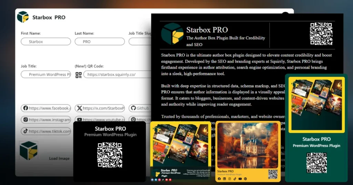Click the collage image on the bottom yellow card
This screenshot has width=353, height=185.
tap(181, 145)
